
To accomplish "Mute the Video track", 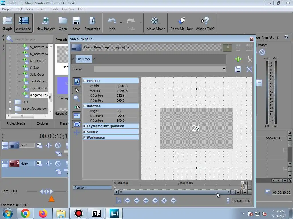I will pyautogui.click(x=58, y=163).
